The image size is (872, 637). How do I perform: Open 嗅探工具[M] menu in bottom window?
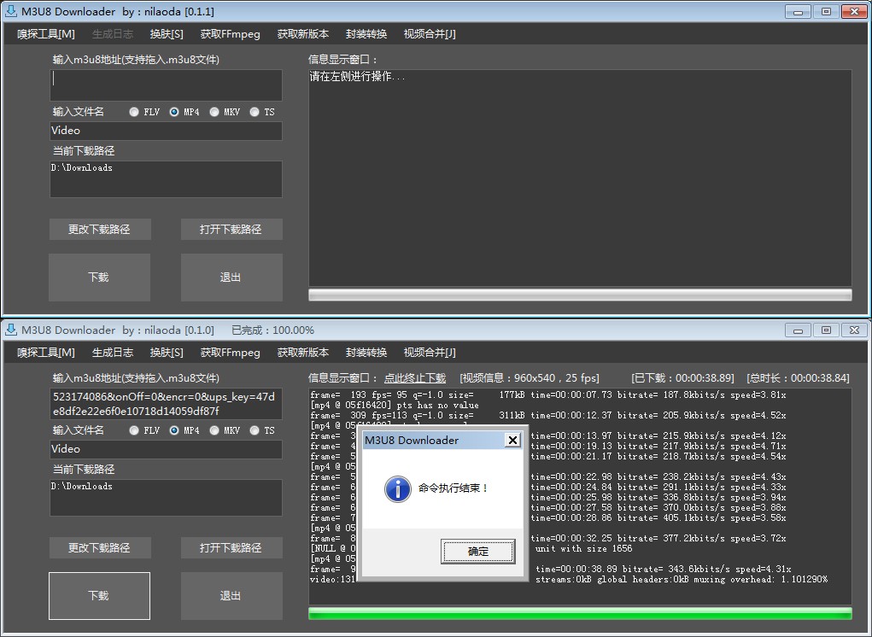coord(46,353)
